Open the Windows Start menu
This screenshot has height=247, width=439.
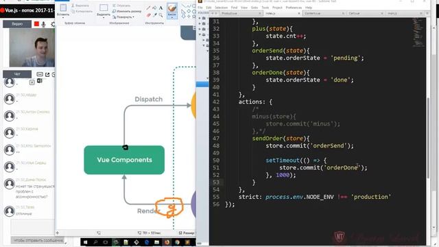[x=85, y=242]
